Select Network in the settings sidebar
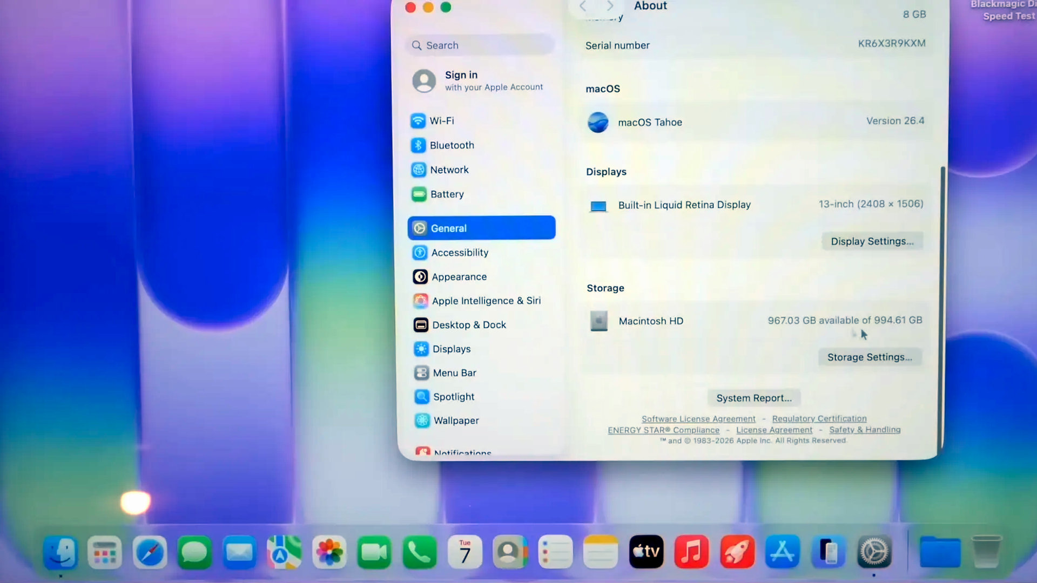The height and width of the screenshot is (583, 1037). pos(449,170)
